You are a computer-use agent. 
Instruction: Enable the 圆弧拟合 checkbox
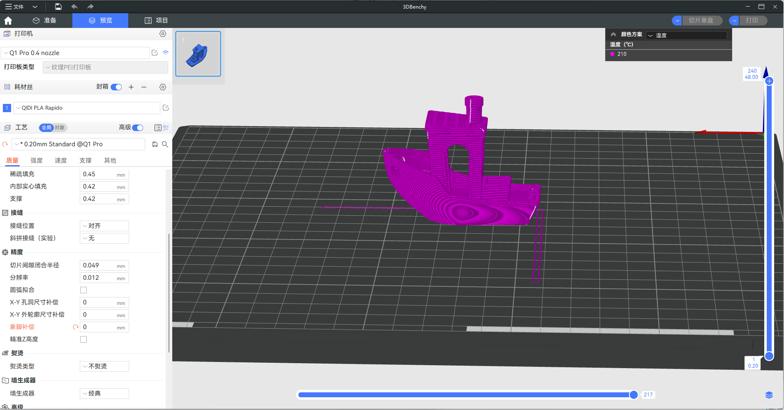[83, 290]
